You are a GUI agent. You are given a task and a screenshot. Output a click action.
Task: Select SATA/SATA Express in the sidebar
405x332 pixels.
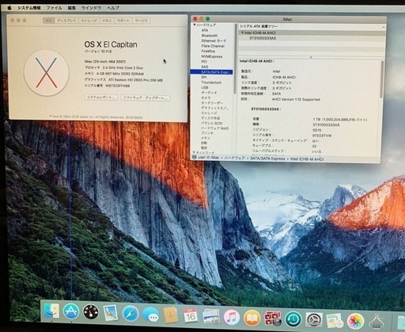coord(211,72)
